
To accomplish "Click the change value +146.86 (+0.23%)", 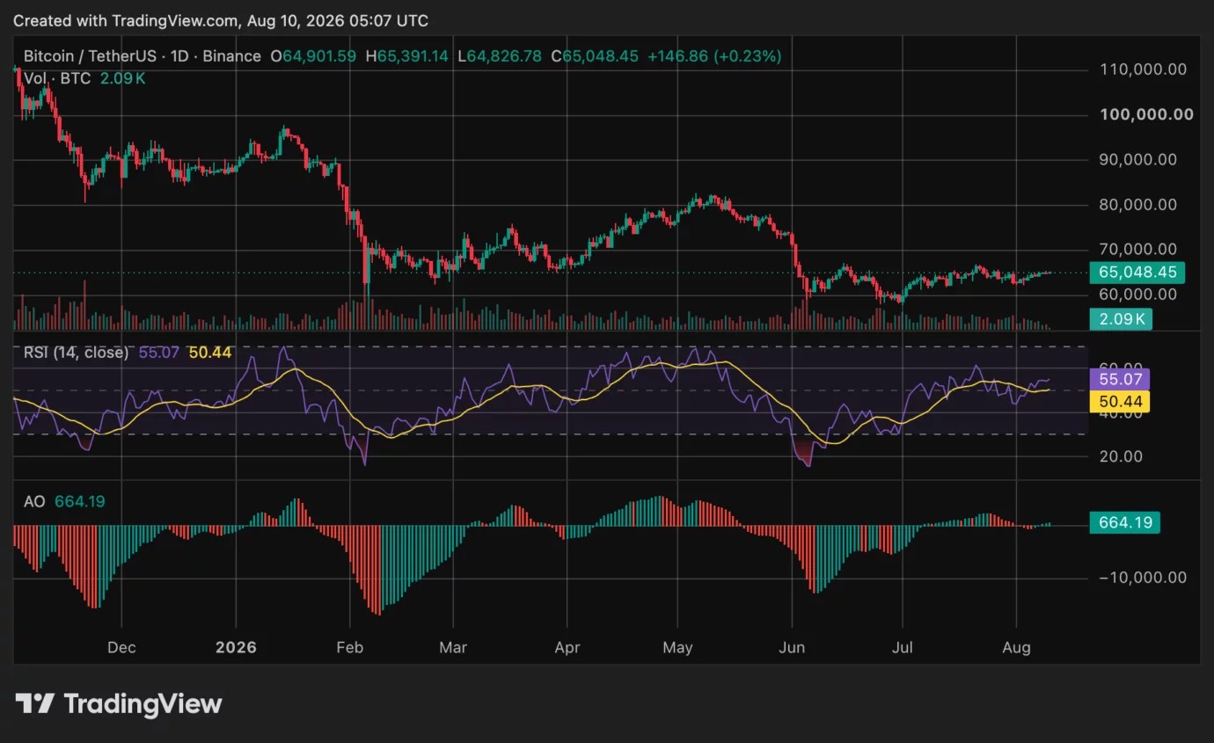I will [714, 56].
